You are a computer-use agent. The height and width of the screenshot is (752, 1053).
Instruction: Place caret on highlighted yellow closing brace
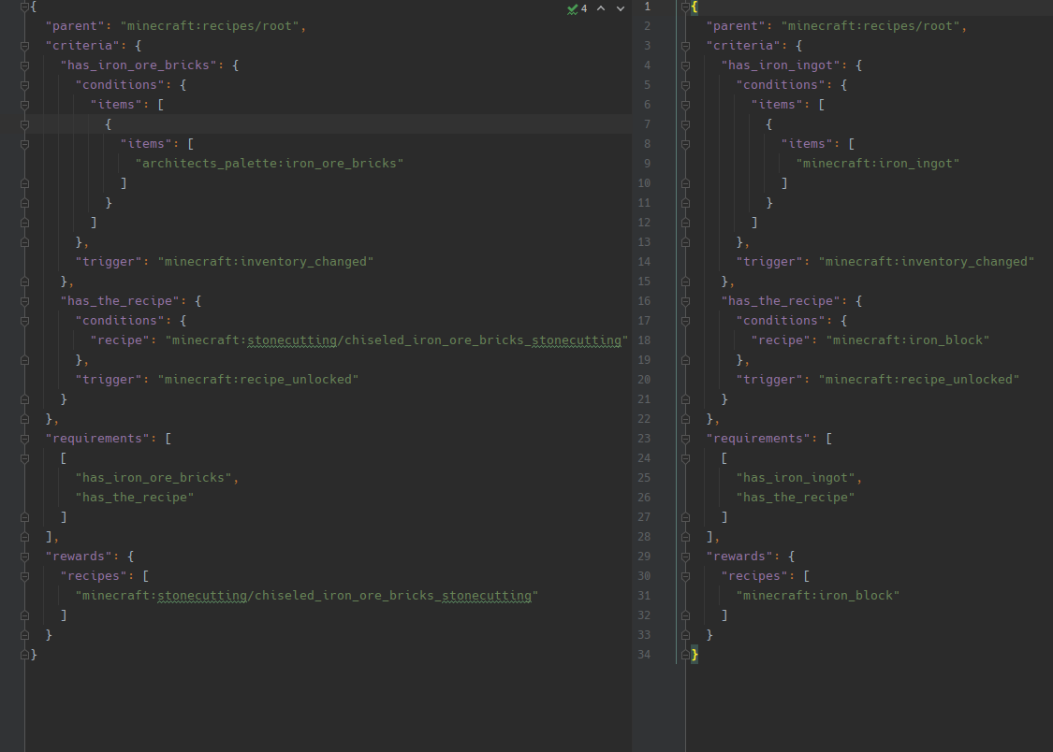(x=695, y=655)
